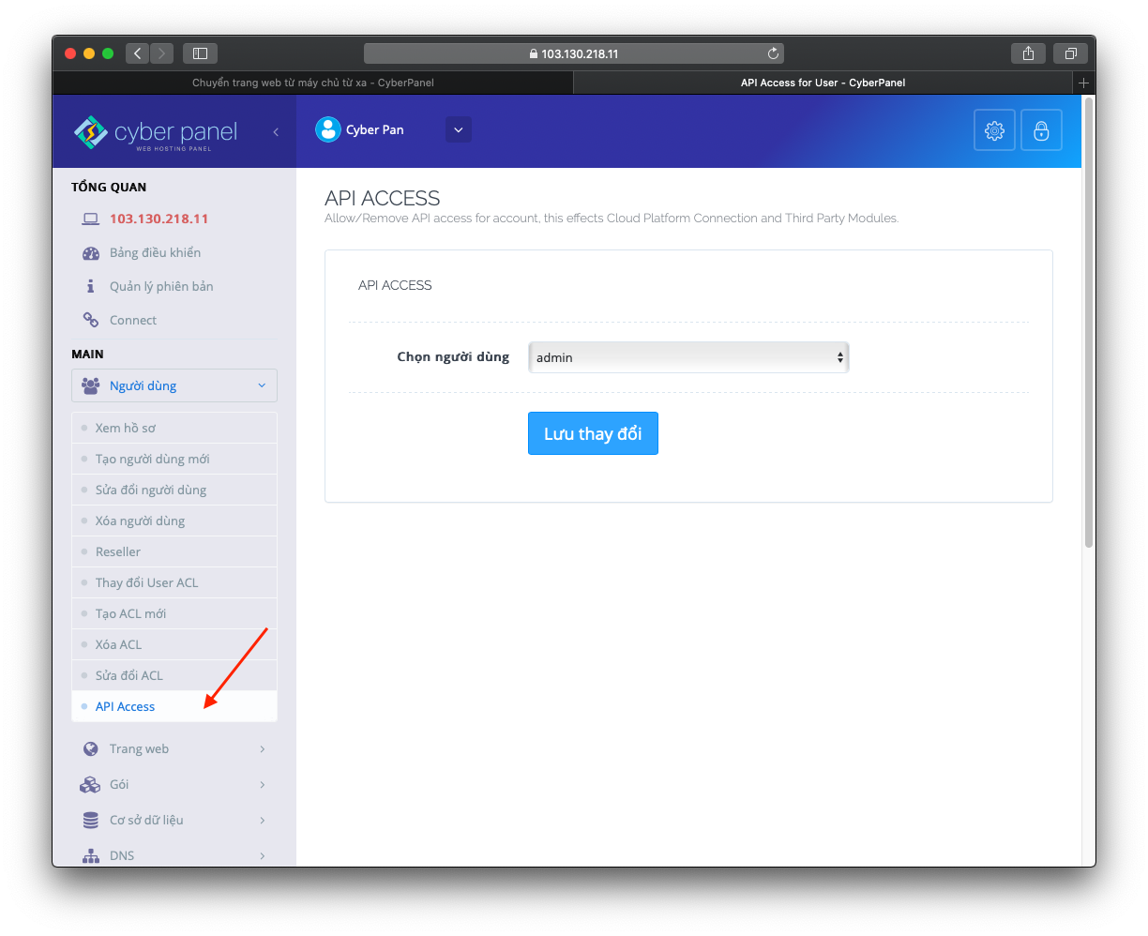The width and height of the screenshot is (1148, 936).
Task: Open the Chọn người dùng admin dropdown
Action: point(688,357)
